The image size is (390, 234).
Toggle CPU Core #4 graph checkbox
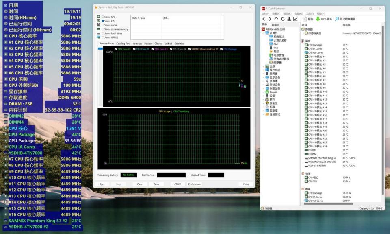[x=171, y=49]
